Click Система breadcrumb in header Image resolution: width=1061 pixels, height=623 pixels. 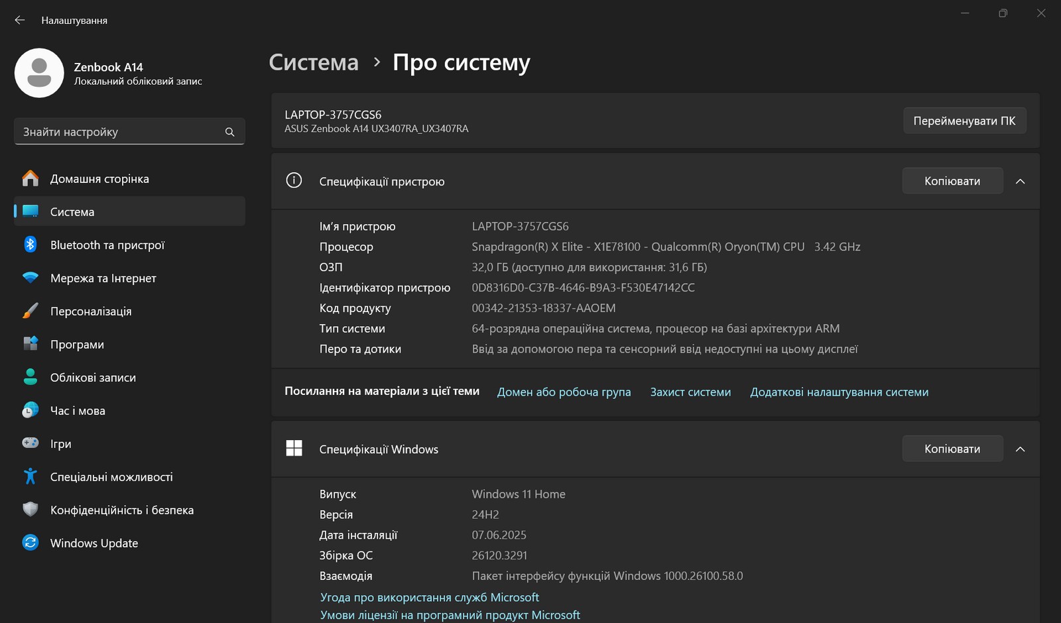click(314, 62)
